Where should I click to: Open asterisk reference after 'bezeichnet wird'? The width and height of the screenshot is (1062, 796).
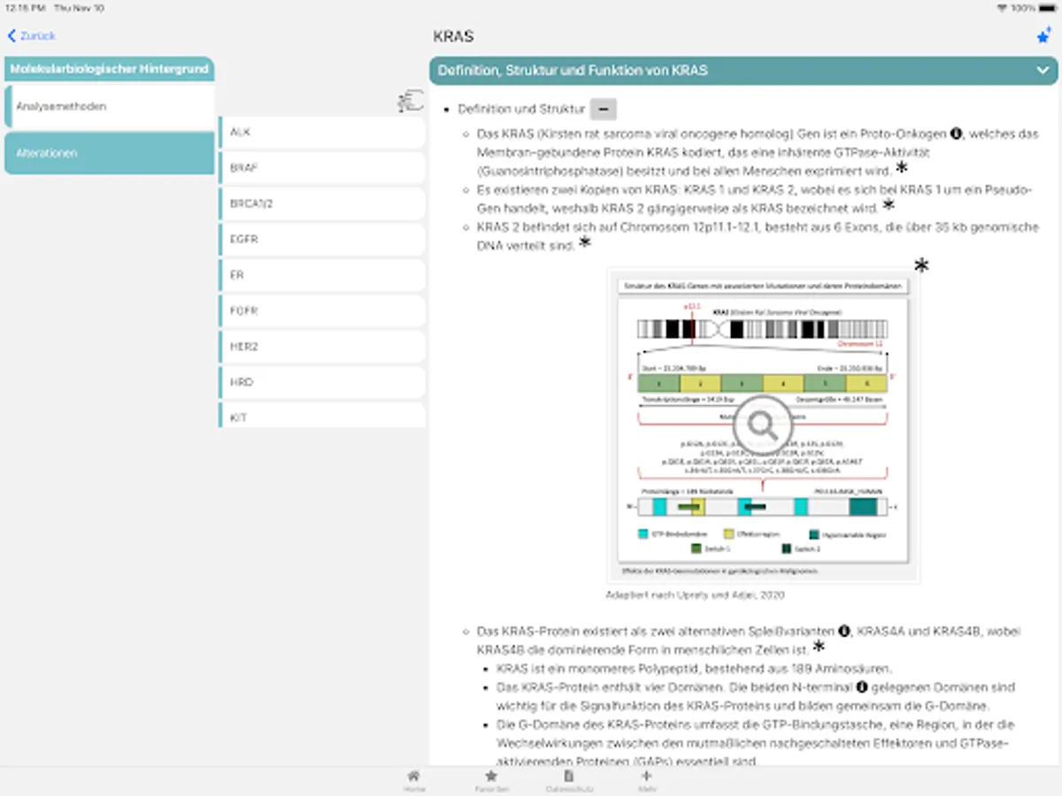pyautogui.click(x=889, y=205)
